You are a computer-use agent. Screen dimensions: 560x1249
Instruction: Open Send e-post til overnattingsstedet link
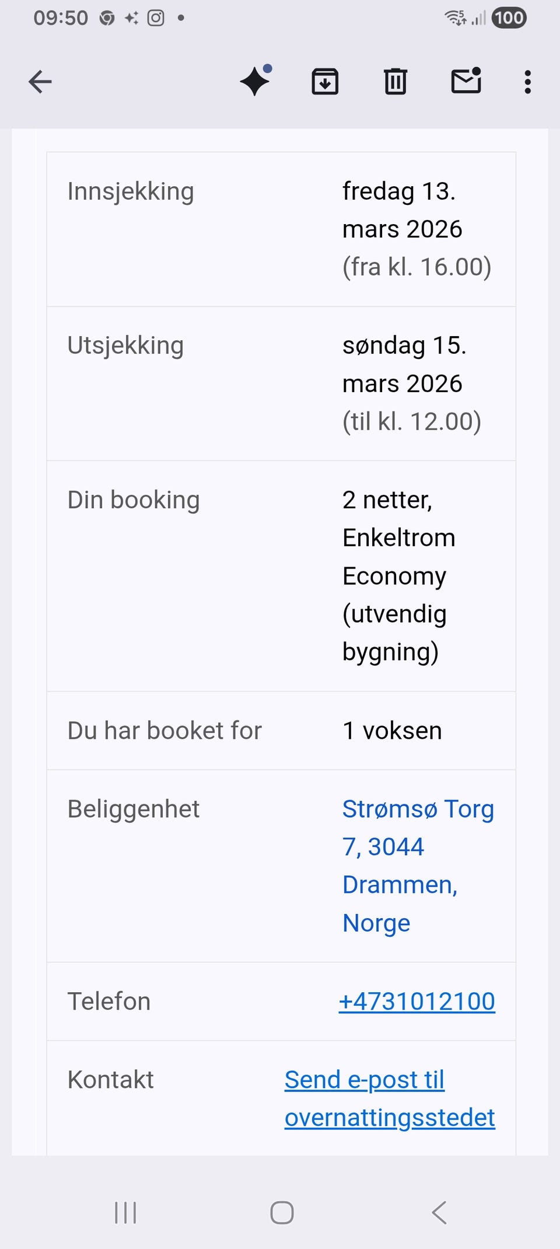tap(389, 1098)
